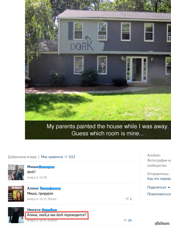Open Алина's avatar thumbnail
171x227 pixels.
[x=16, y=194]
